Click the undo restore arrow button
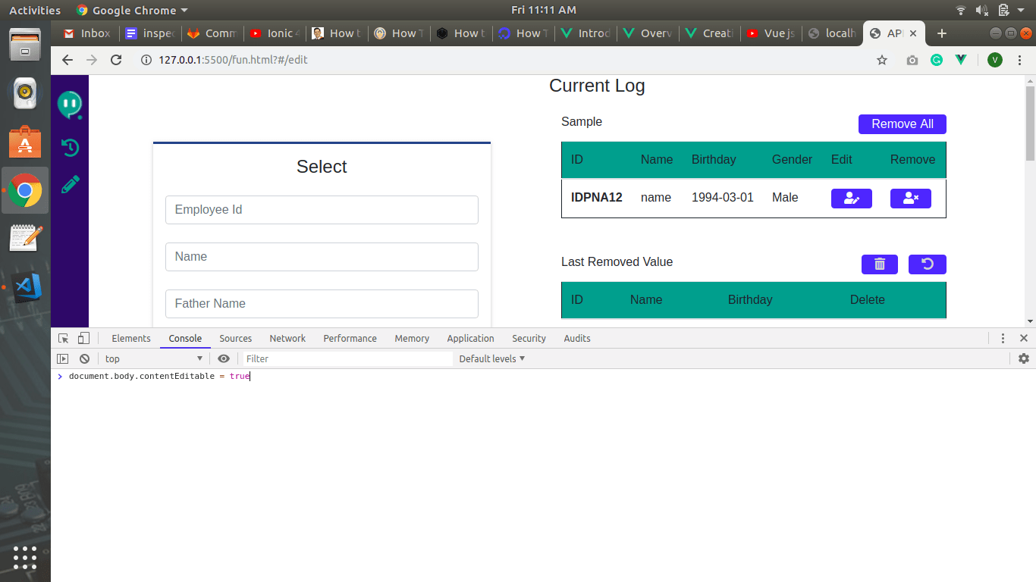Screen dimensions: 1036x582 [927, 264]
